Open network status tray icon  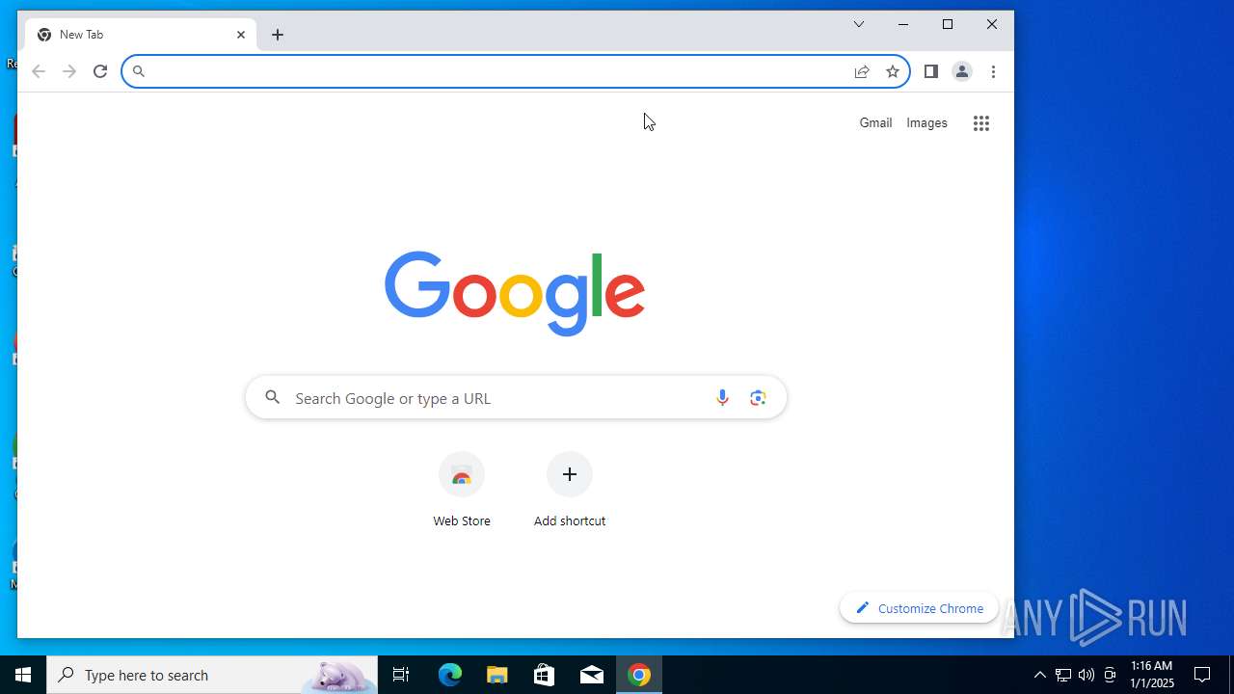(1062, 675)
